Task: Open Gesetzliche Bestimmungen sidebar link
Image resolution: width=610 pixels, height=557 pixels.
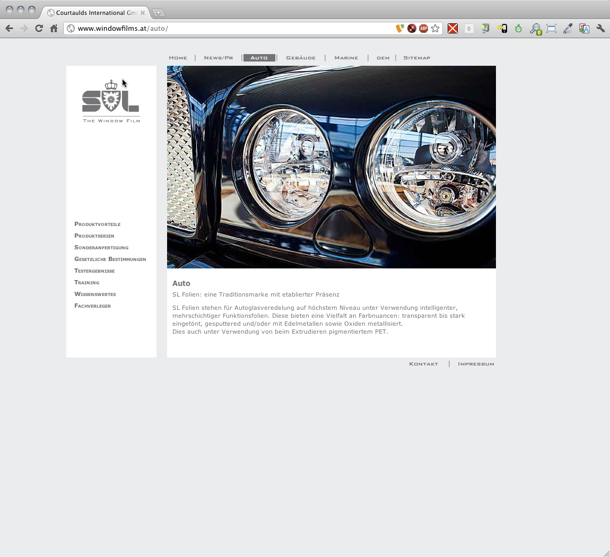Action: pos(110,259)
